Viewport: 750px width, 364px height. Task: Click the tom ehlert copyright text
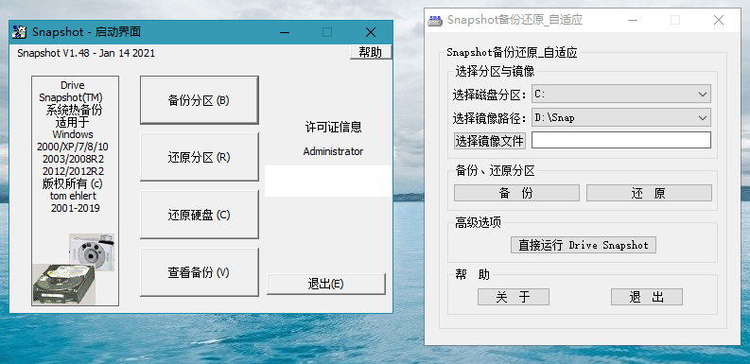pos(73,196)
